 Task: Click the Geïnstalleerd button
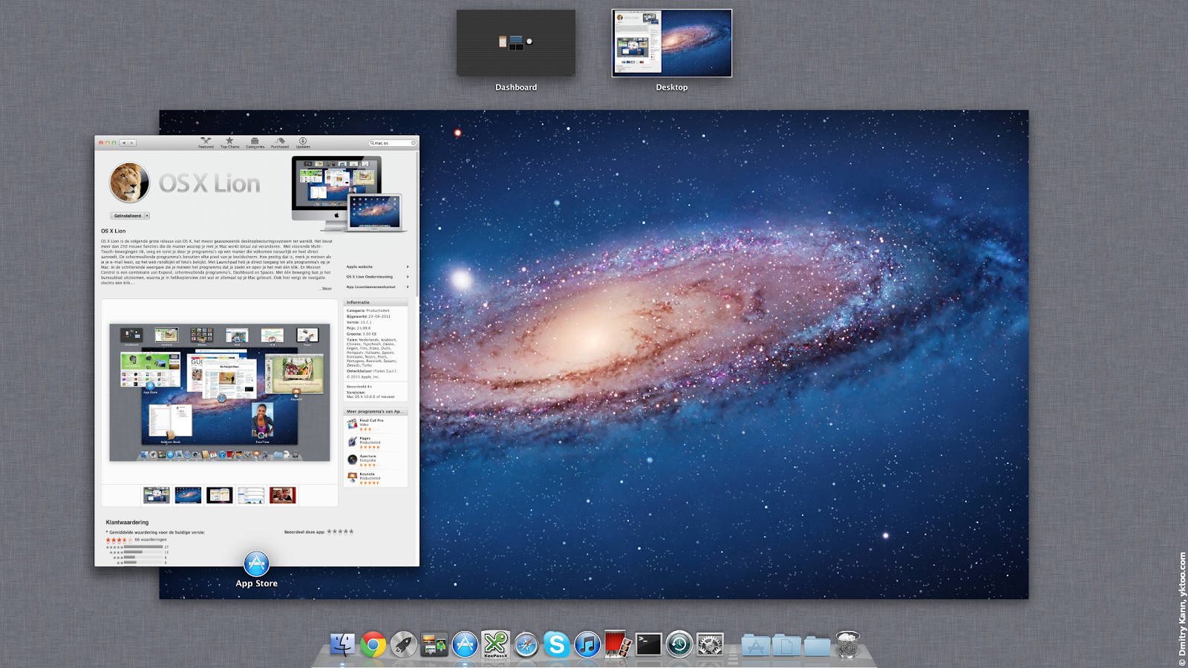pyautogui.click(x=128, y=216)
